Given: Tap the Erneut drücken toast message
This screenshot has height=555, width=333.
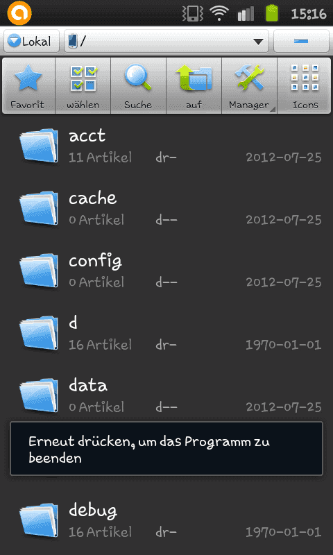Looking at the screenshot, I should [166, 448].
